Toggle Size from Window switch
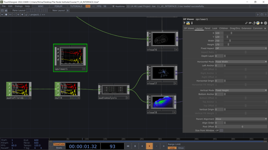The image size is (268, 150). pos(221,130)
